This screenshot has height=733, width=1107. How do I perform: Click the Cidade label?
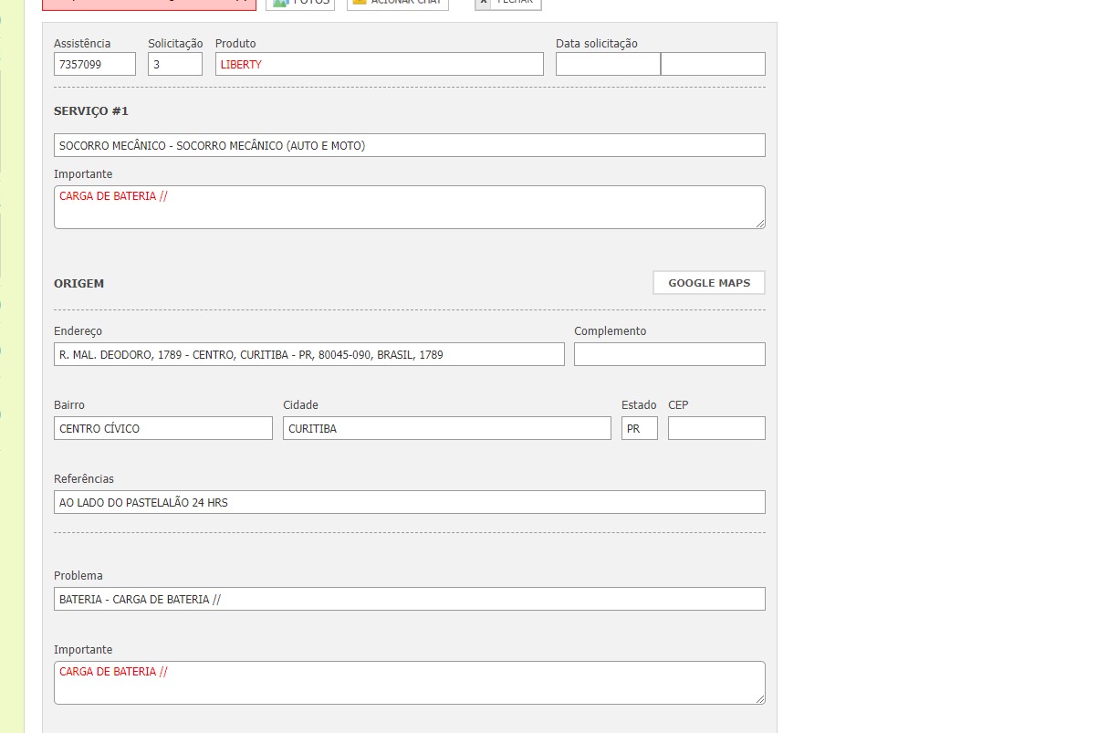(x=300, y=404)
